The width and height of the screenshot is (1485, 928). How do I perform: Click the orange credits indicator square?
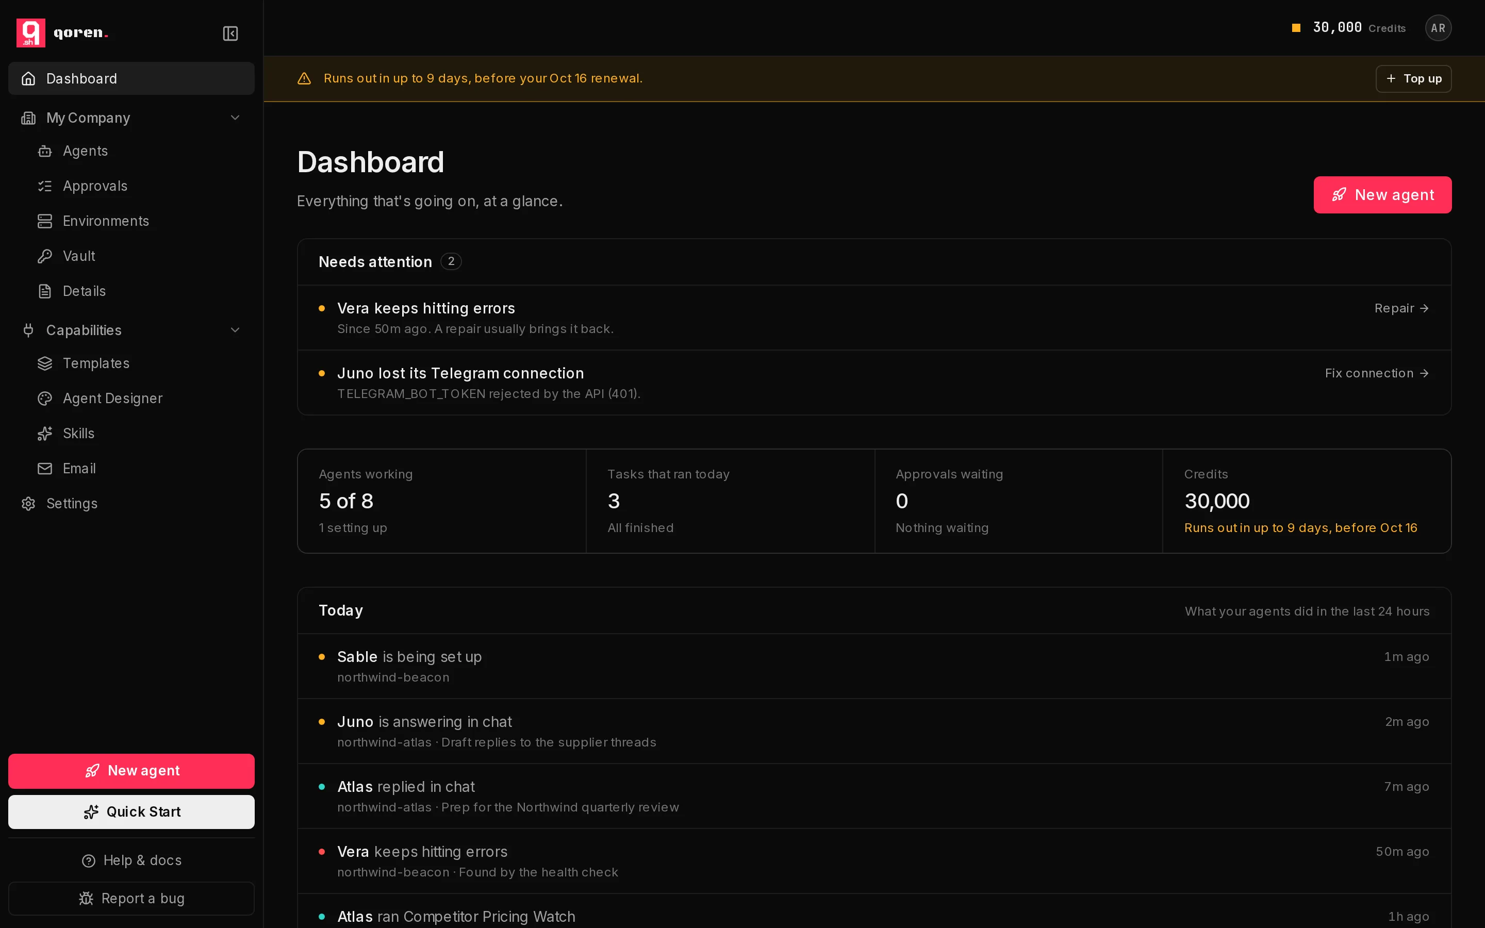pyautogui.click(x=1296, y=28)
